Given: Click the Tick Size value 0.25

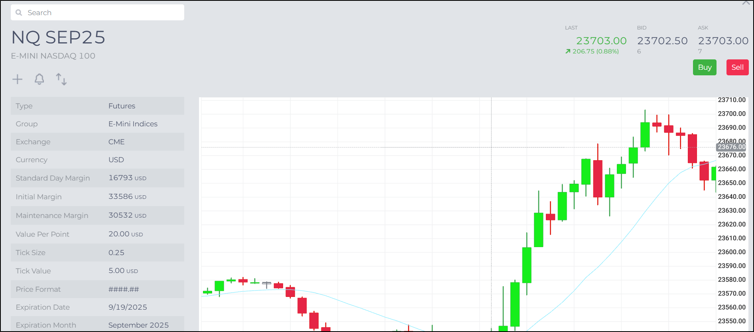Looking at the screenshot, I should pos(116,253).
